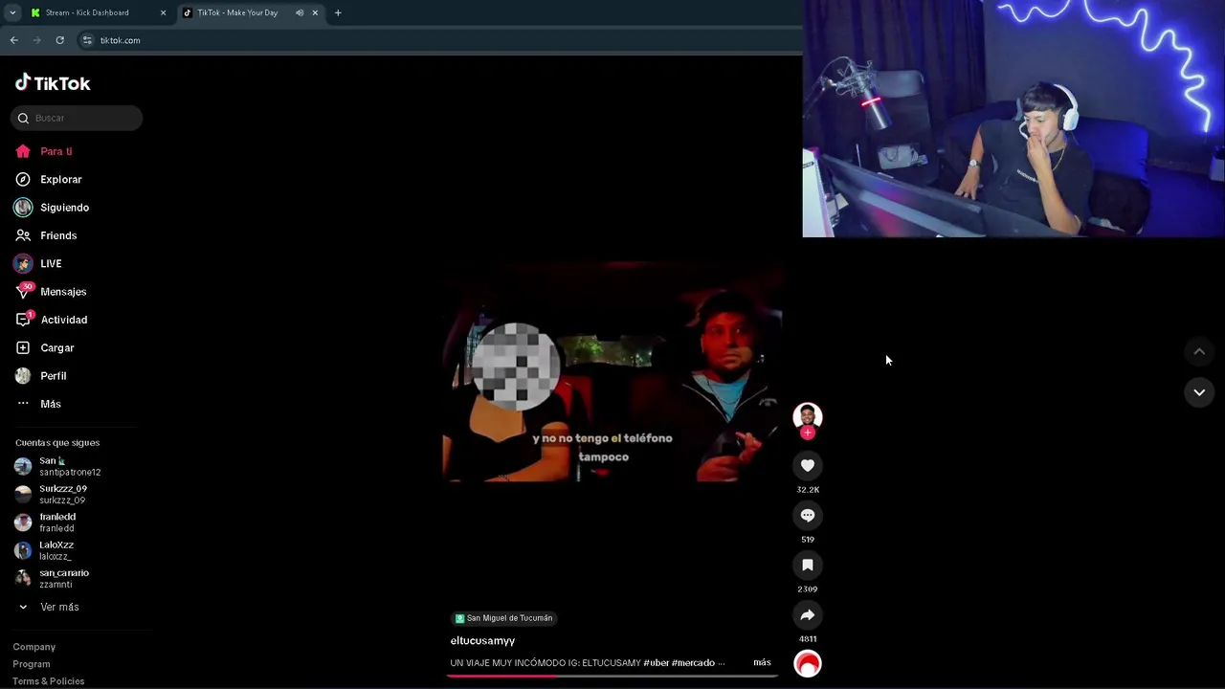
Task: Click the Buscar search field
Action: coord(77,118)
